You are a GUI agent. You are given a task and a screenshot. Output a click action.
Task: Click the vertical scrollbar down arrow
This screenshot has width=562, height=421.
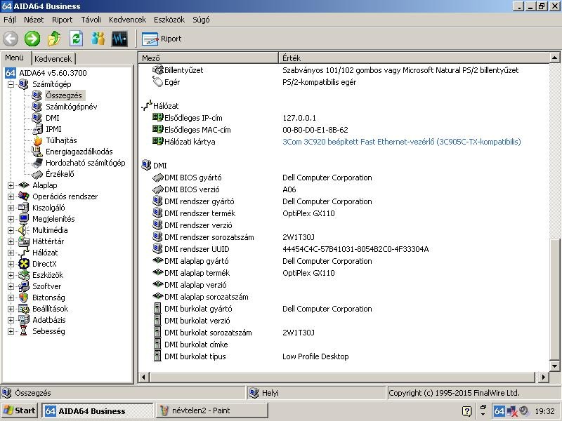click(555, 366)
